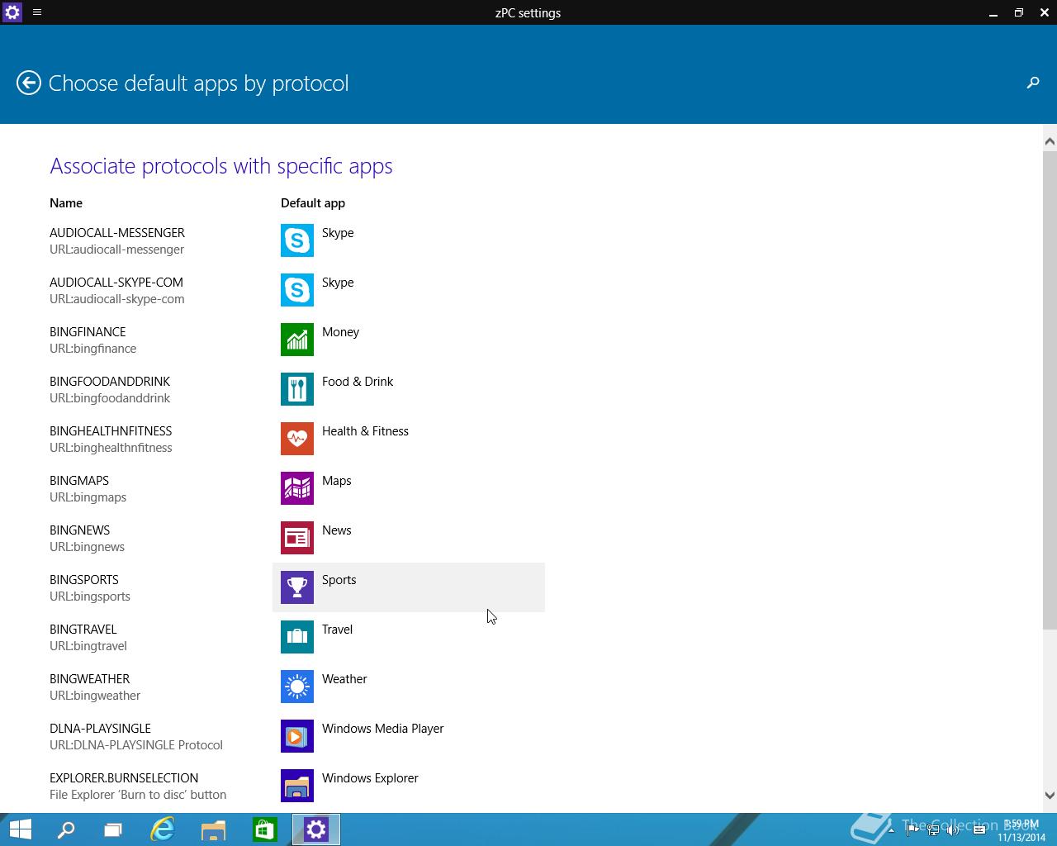Click the Travel suitcase icon
This screenshot has height=846, width=1057.
pos(297,637)
